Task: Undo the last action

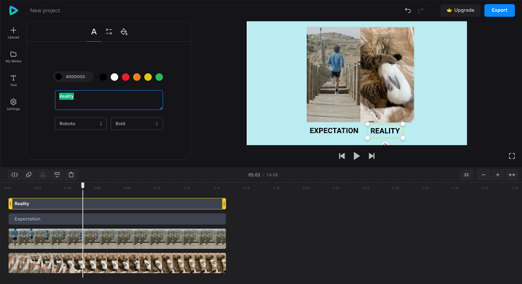Action: pyautogui.click(x=408, y=10)
